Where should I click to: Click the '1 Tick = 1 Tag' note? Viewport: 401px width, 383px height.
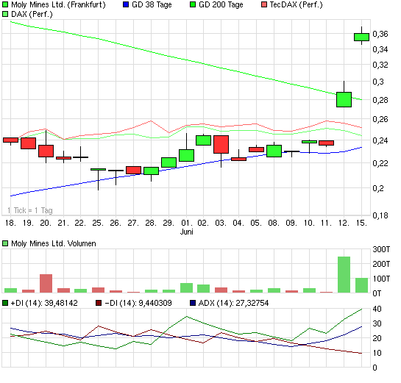pos(30,210)
